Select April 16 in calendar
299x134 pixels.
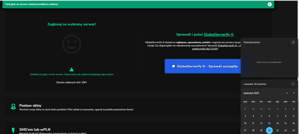(294, 123)
